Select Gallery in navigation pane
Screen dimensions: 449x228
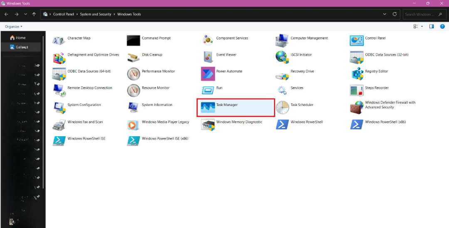[21, 47]
